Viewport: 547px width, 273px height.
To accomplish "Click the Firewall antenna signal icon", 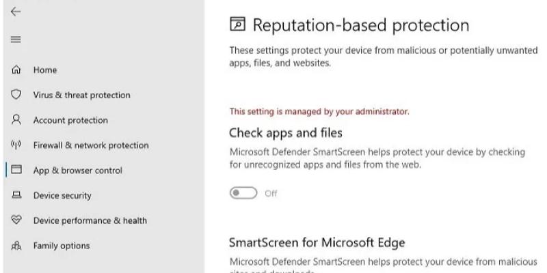I will click(x=16, y=145).
